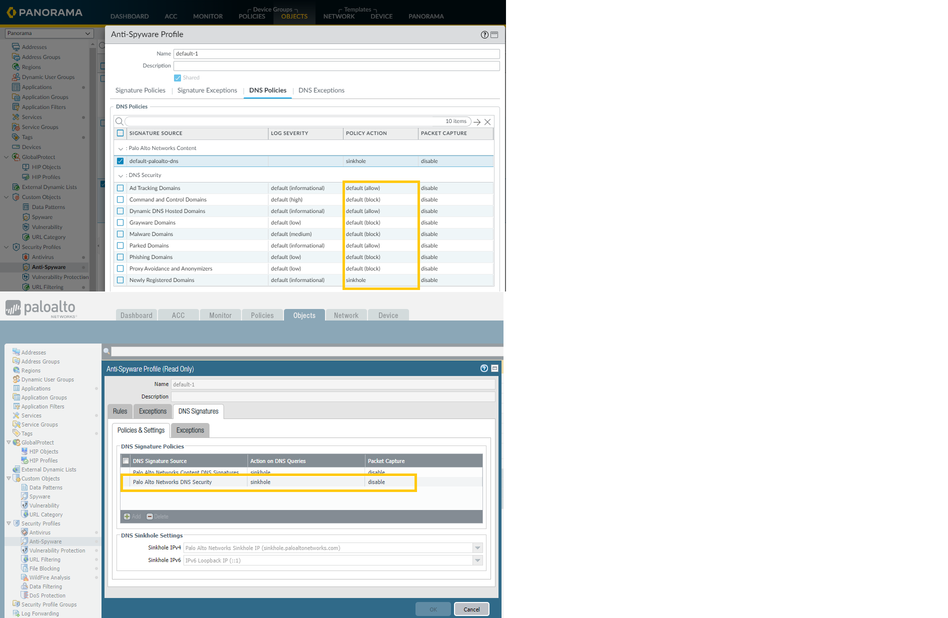Click the Antivirus icon in the Panorama sidebar
948x618 pixels.
pyautogui.click(x=26, y=257)
